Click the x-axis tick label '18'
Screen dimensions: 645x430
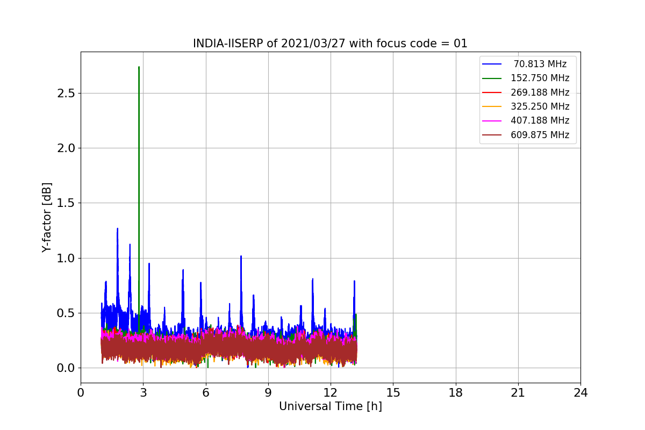tap(455, 393)
